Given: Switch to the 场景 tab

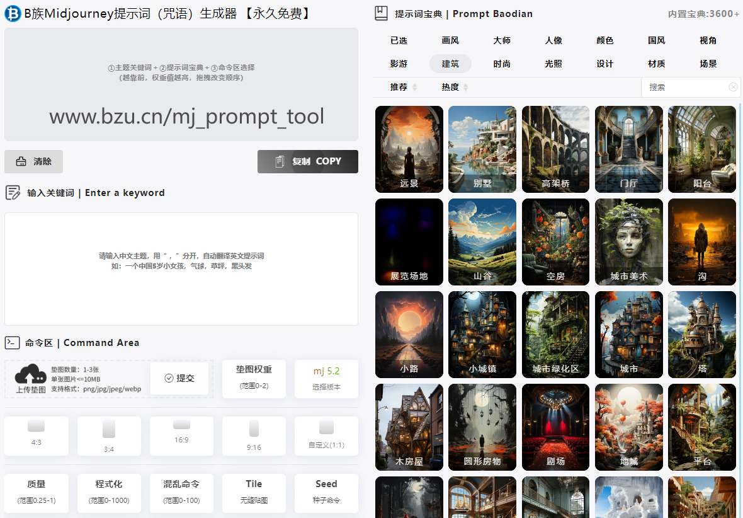Looking at the screenshot, I should [708, 64].
